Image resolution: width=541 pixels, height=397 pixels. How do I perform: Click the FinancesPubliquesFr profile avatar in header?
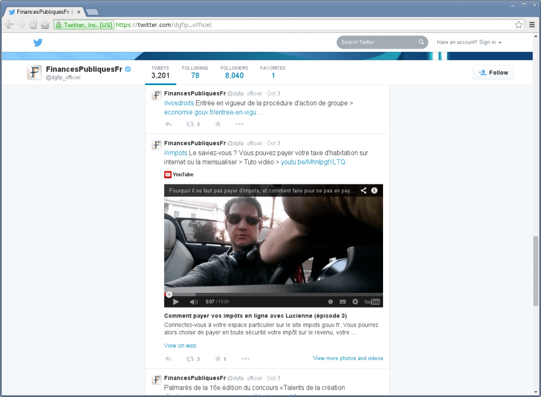tap(34, 72)
